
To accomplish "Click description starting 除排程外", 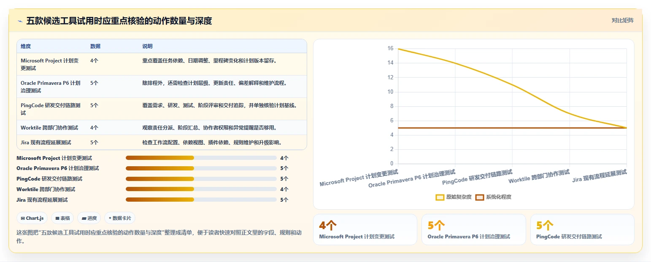I will [215, 83].
